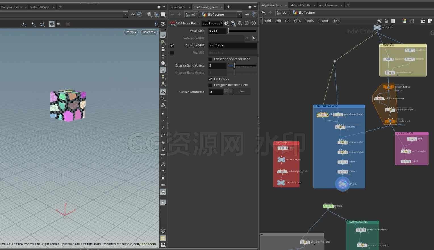Open parameter pane help question mark icon
The image size is (434, 250).
pos(254,23)
